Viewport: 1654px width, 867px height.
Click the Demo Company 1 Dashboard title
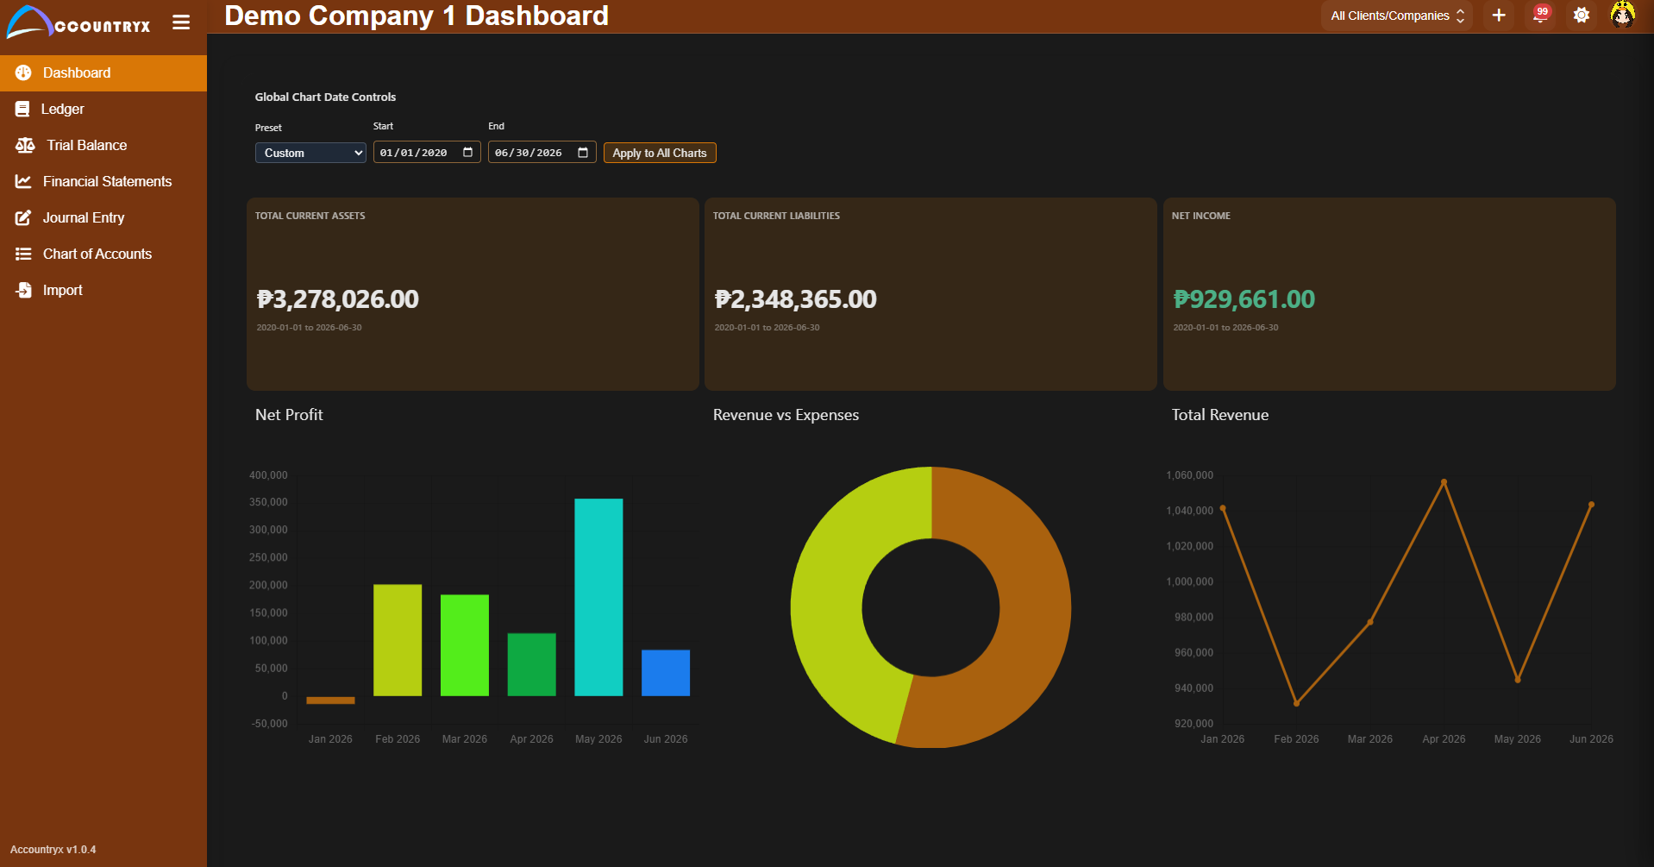click(x=417, y=16)
